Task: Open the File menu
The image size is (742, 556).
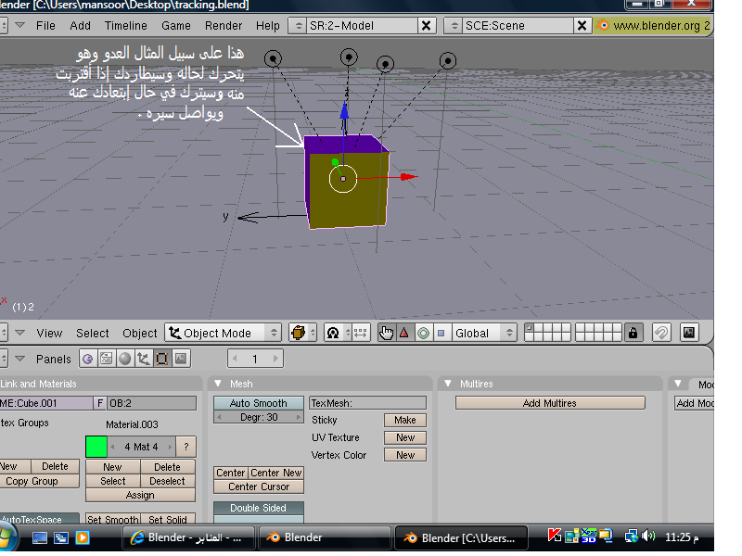Action: click(45, 26)
